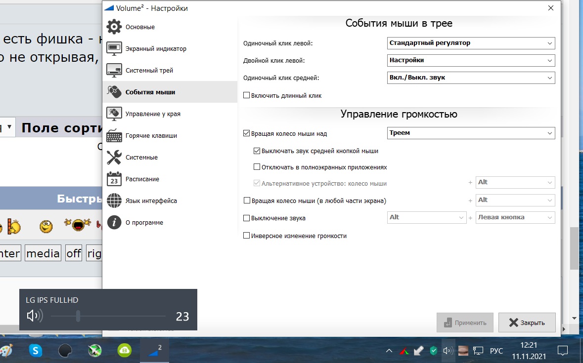Open the green round taskbar app icon
Viewport: 583px width, 363px height.
coord(125,350)
